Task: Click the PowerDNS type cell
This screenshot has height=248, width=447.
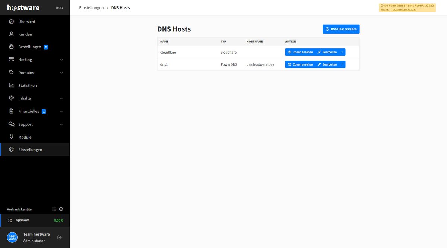Action: pos(229,64)
